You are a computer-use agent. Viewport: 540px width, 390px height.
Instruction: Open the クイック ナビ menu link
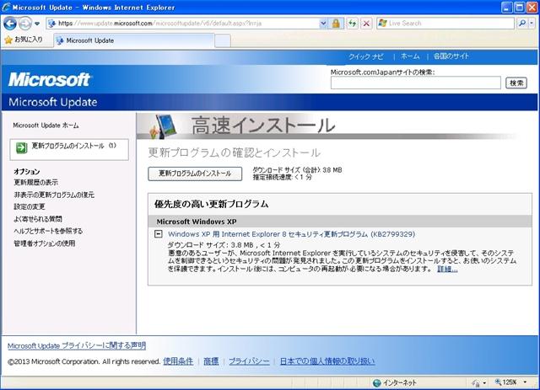(x=365, y=56)
